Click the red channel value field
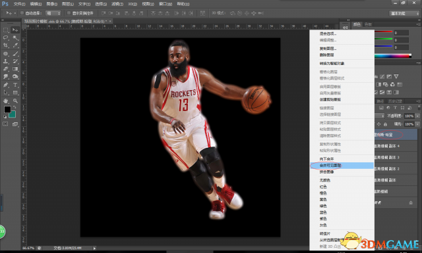Viewport: 422px width, 253px height. click(x=402, y=33)
